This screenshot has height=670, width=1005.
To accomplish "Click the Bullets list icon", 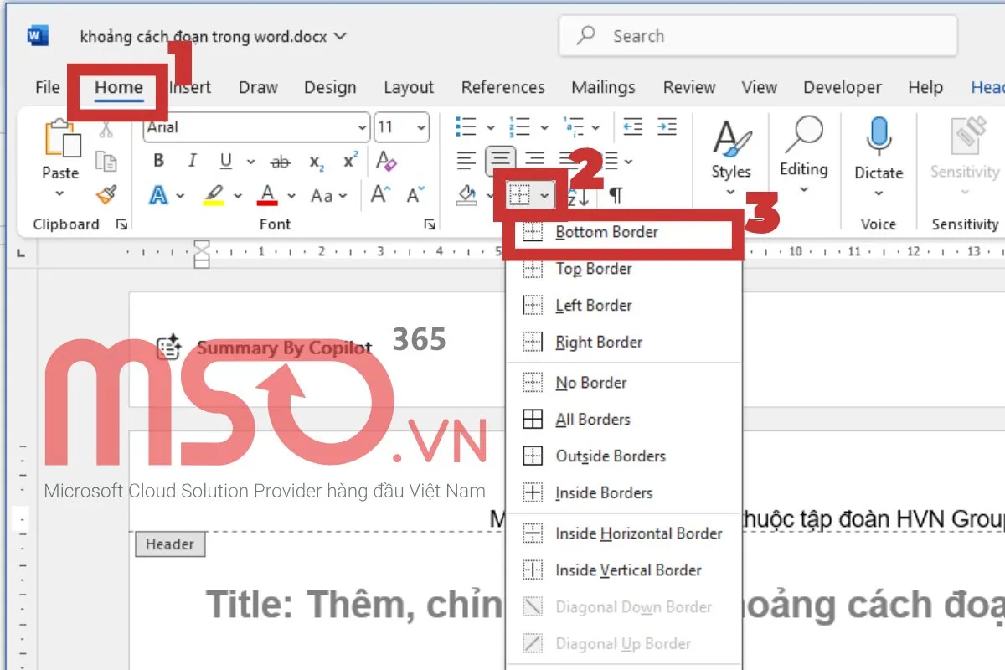I will pyautogui.click(x=465, y=127).
